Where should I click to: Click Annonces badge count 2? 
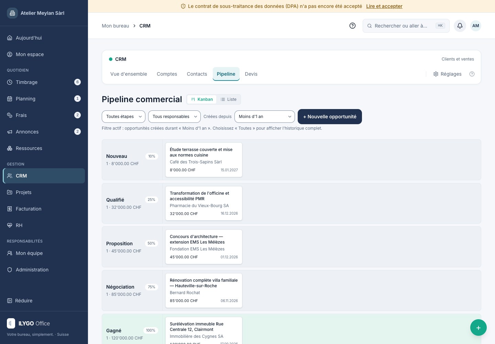click(x=78, y=132)
